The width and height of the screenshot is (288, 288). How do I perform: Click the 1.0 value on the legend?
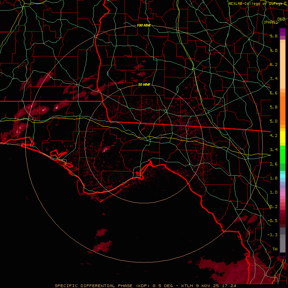tap(274, 192)
